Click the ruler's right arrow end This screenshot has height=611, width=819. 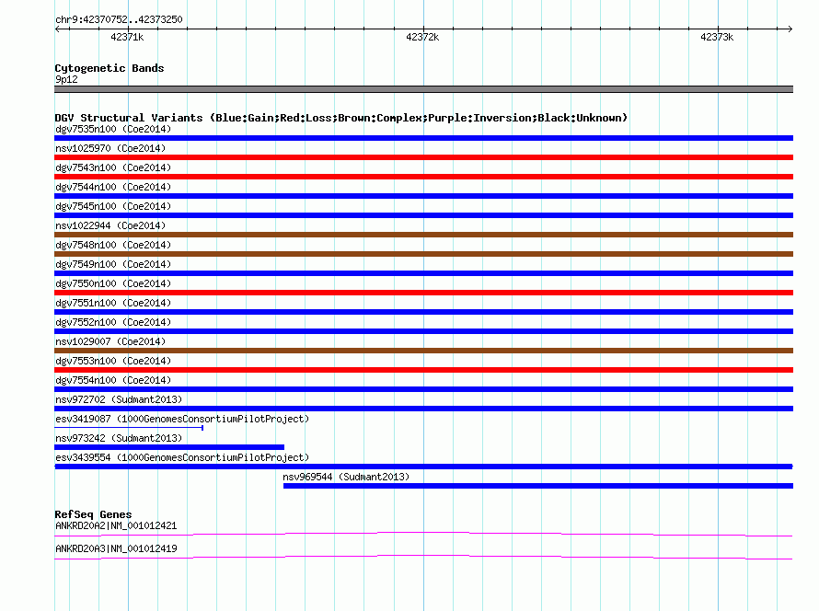(790, 29)
